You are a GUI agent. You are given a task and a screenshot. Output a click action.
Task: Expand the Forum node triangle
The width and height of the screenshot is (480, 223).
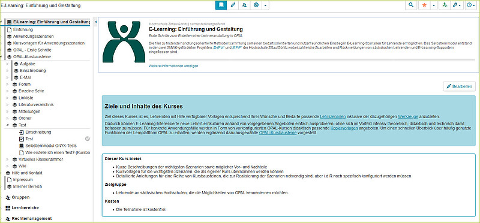point(8,84)
